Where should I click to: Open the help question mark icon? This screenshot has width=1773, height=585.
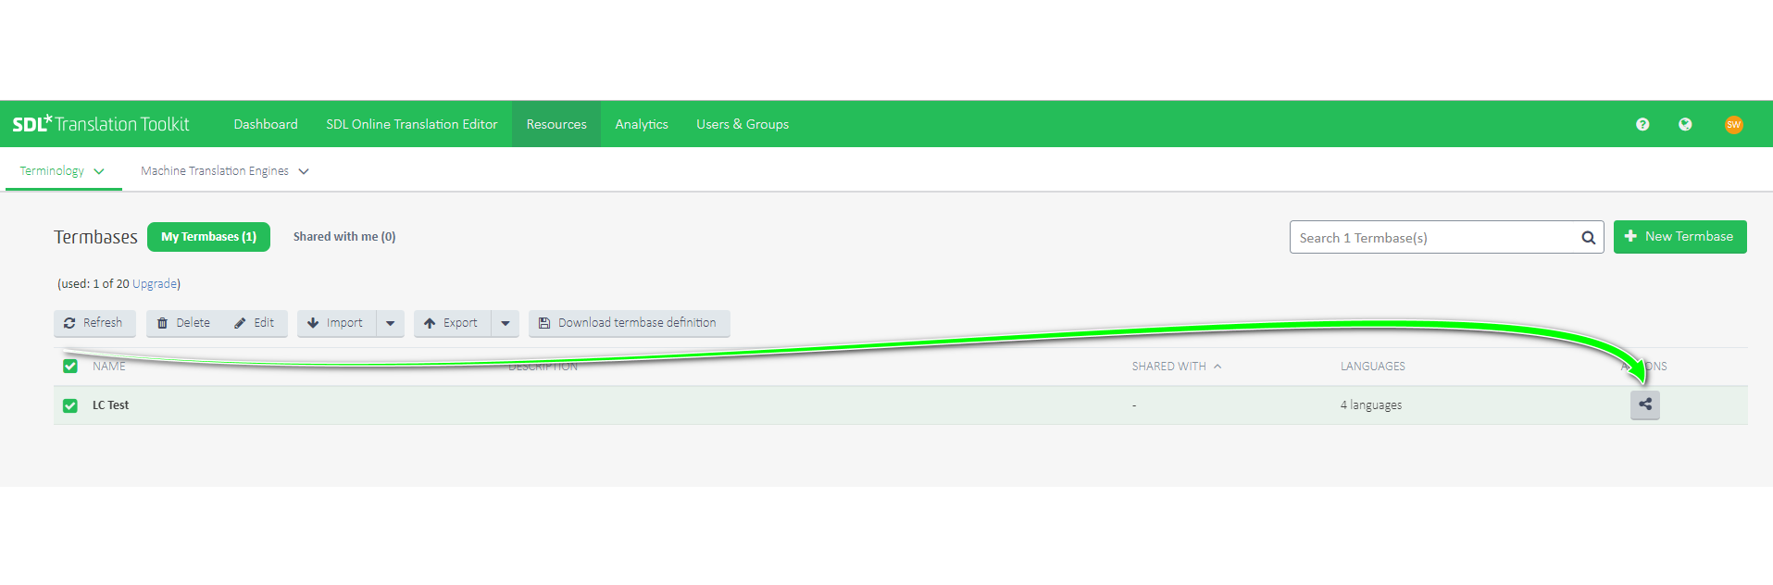pyautogui.click(x=1642, y=124)
